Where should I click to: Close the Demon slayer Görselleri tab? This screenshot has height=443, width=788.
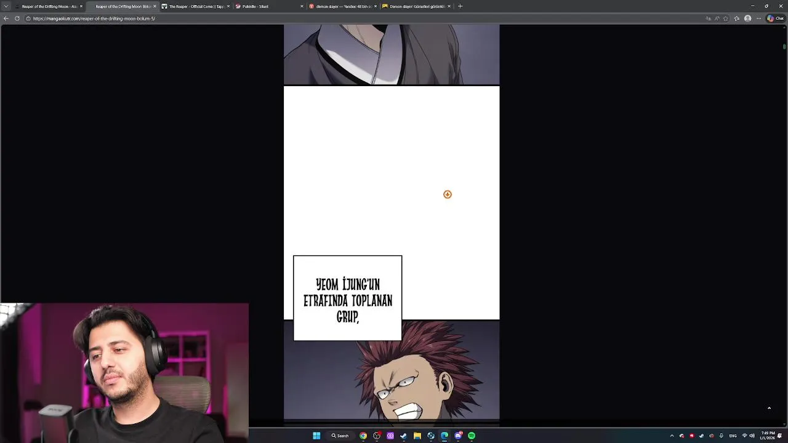coord(449,6)
